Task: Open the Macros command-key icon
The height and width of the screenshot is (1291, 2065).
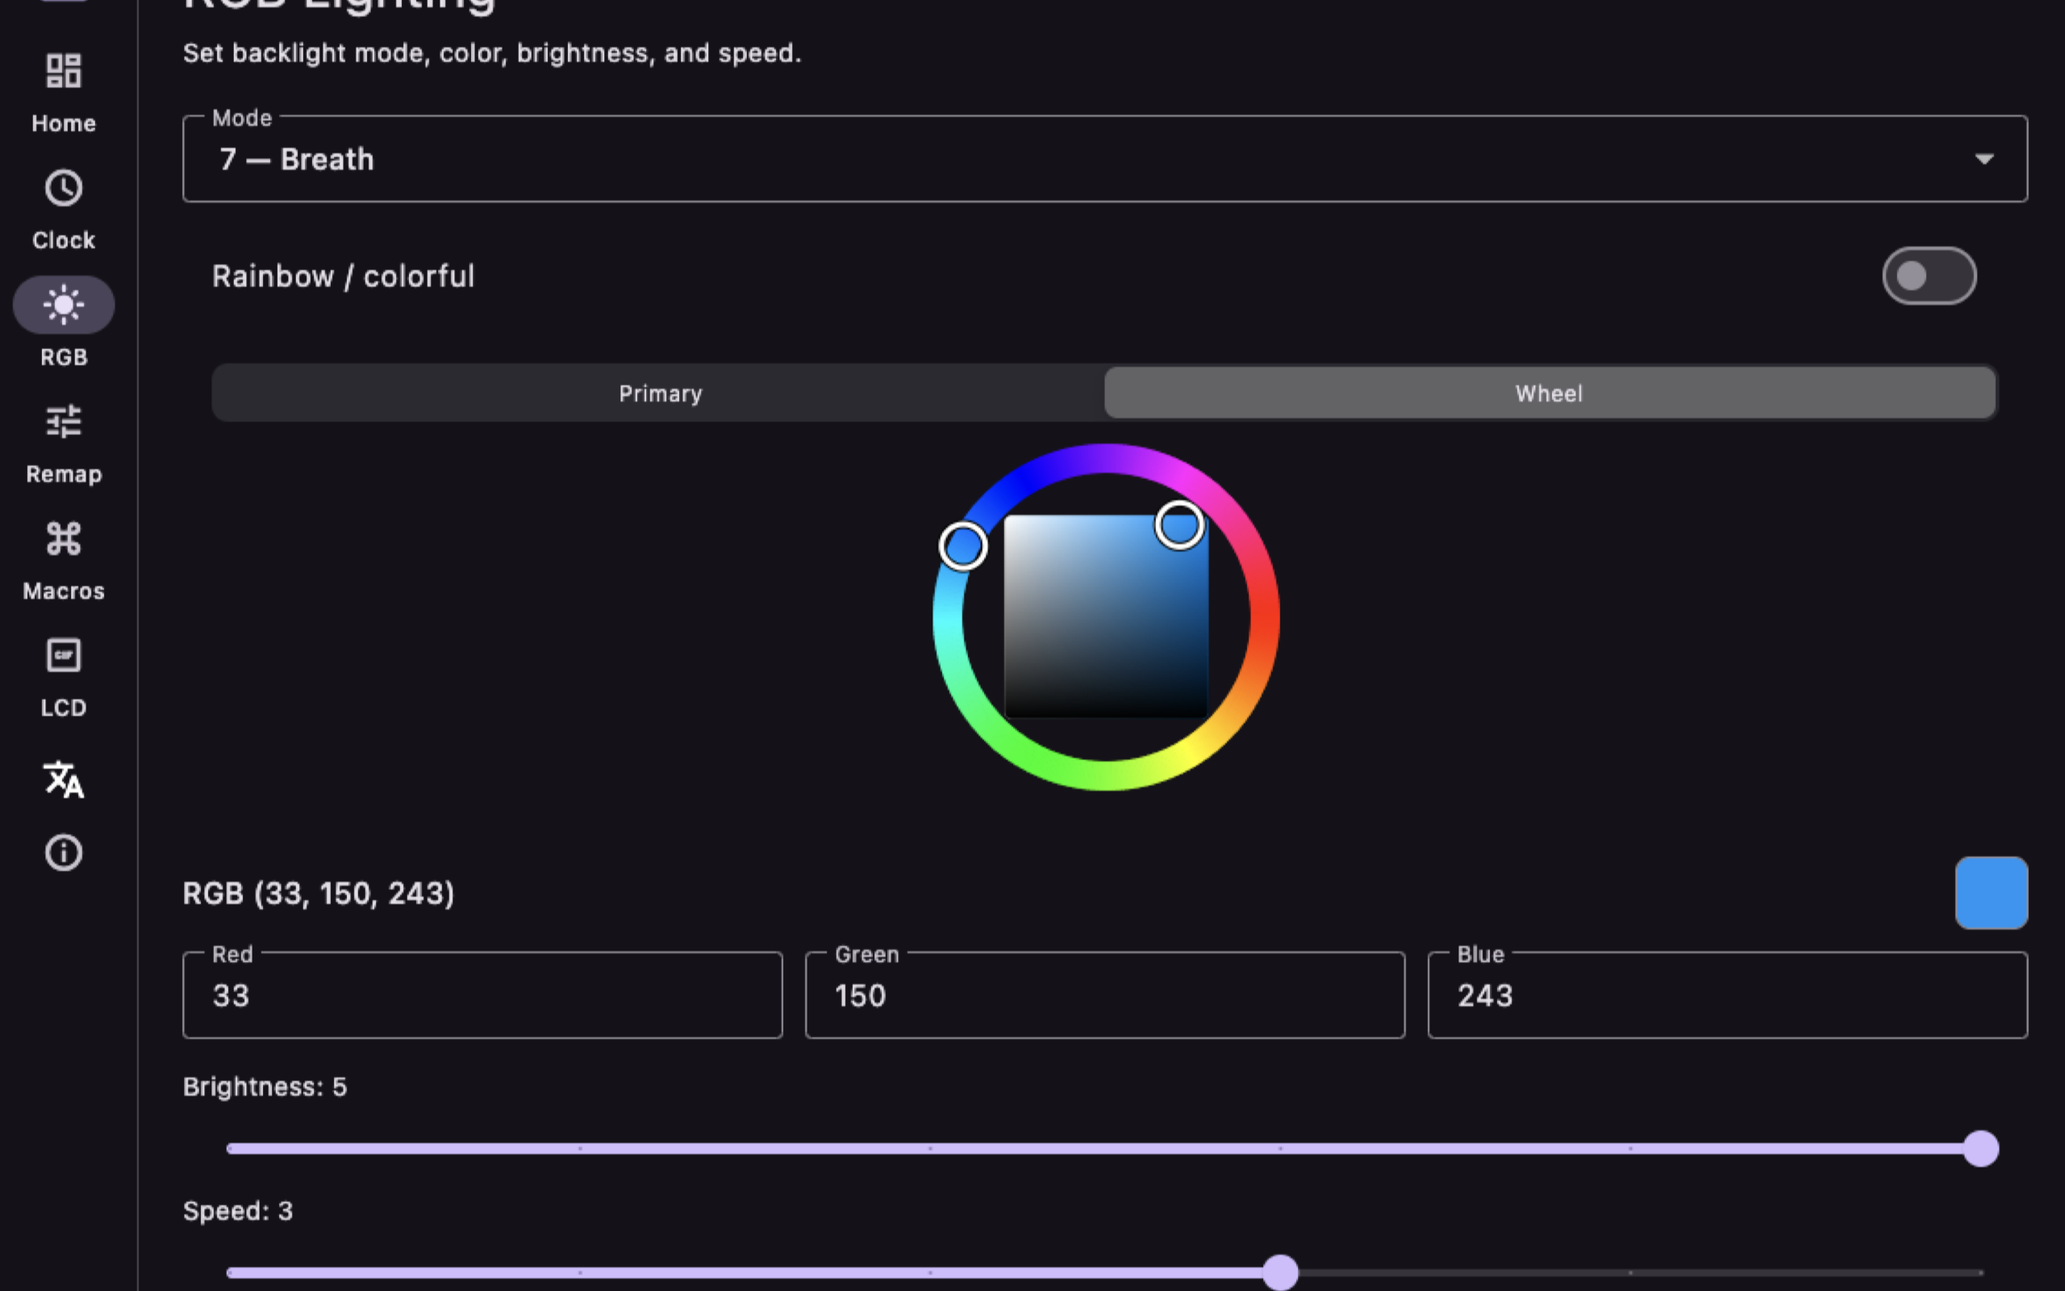Action: click(x=63, y=539)
